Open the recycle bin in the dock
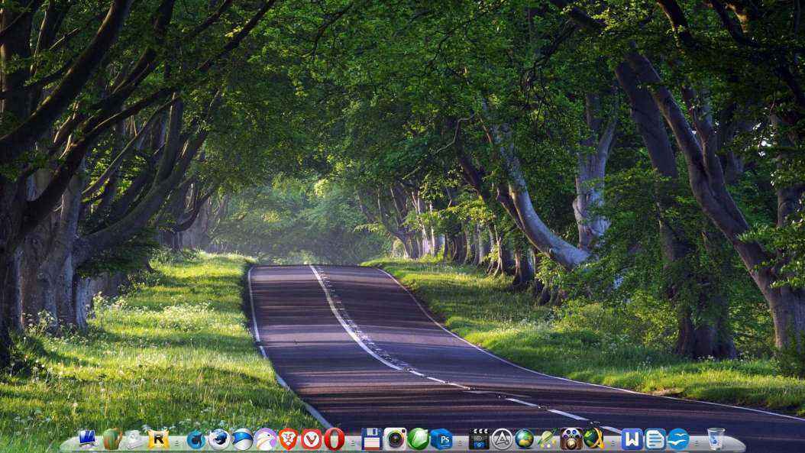Screen dimensions: 805x453 click(x=716, y=439)
